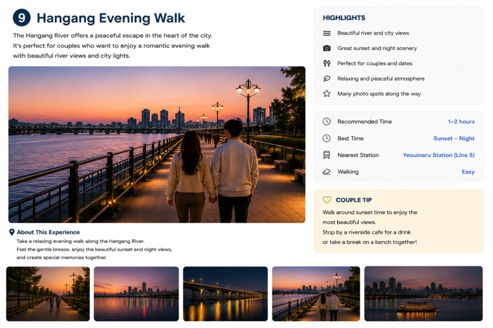Viewport: 493px width, 328px height.
Task: Click the About This Experience heading
Action: pos(48,232)
